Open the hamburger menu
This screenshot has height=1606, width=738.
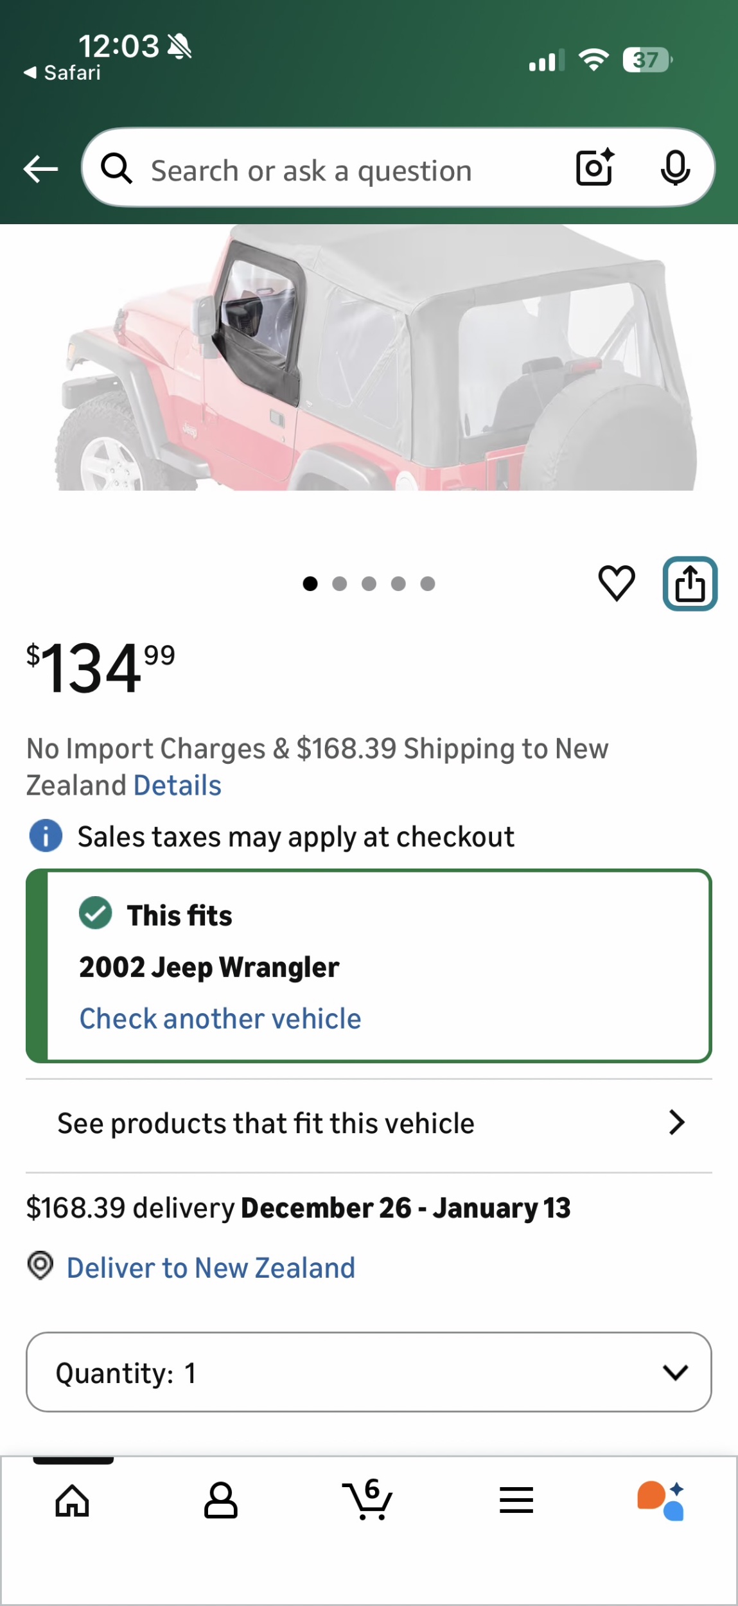point(516,1501)
